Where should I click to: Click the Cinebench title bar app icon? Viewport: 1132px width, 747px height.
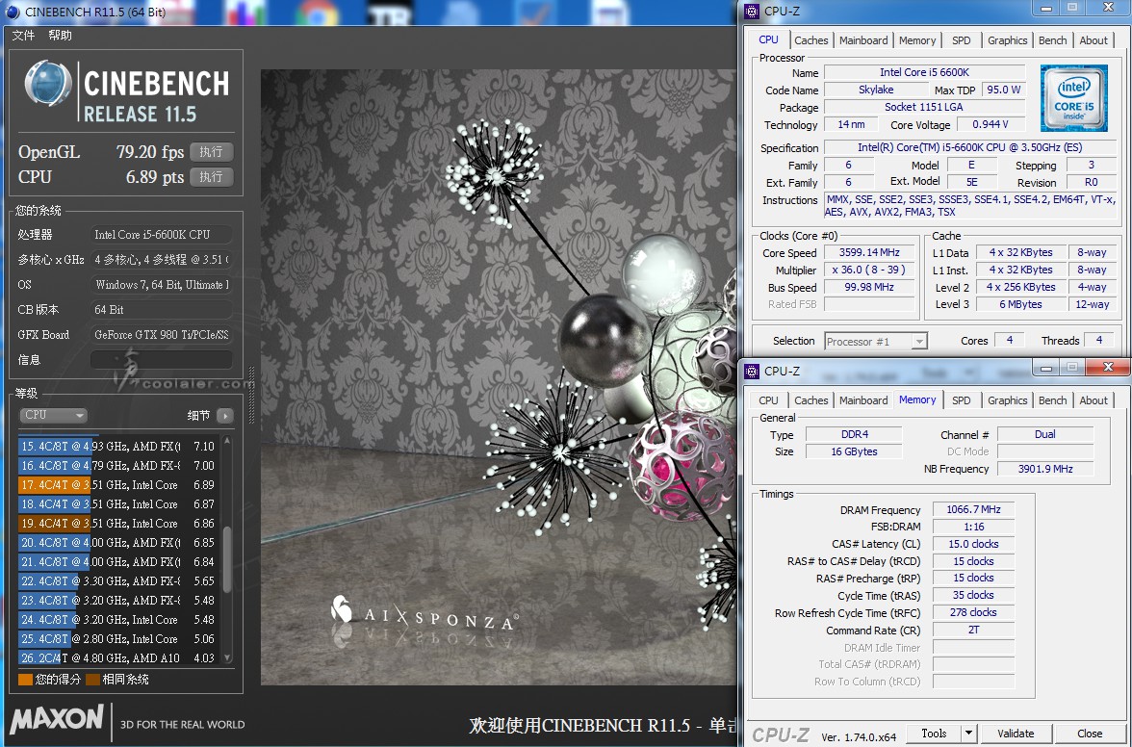tap(13, 12)
